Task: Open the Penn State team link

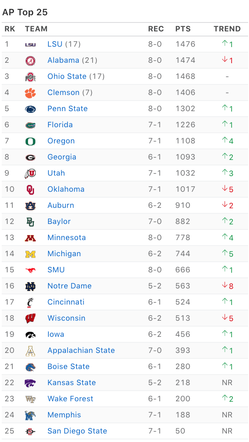Action: tap(68, 109)
